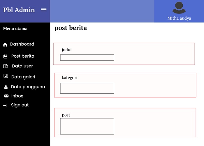Open Data galeri menu entry
This screenshot has height=146, width=204.
(x=23, y=77)
